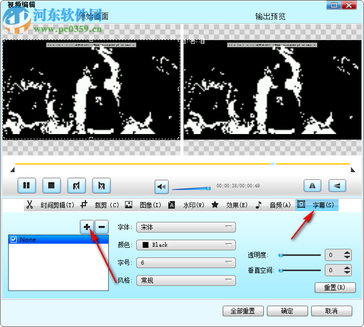
Task: Click the music note audio icon
Action: [x=258, y=205]
